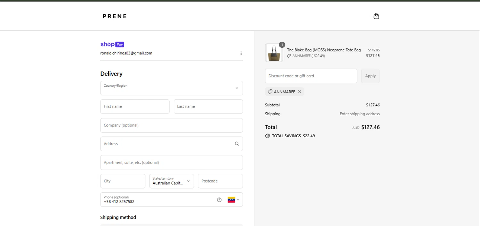Click the AUD total $127.46 amount

click(371, 127)
